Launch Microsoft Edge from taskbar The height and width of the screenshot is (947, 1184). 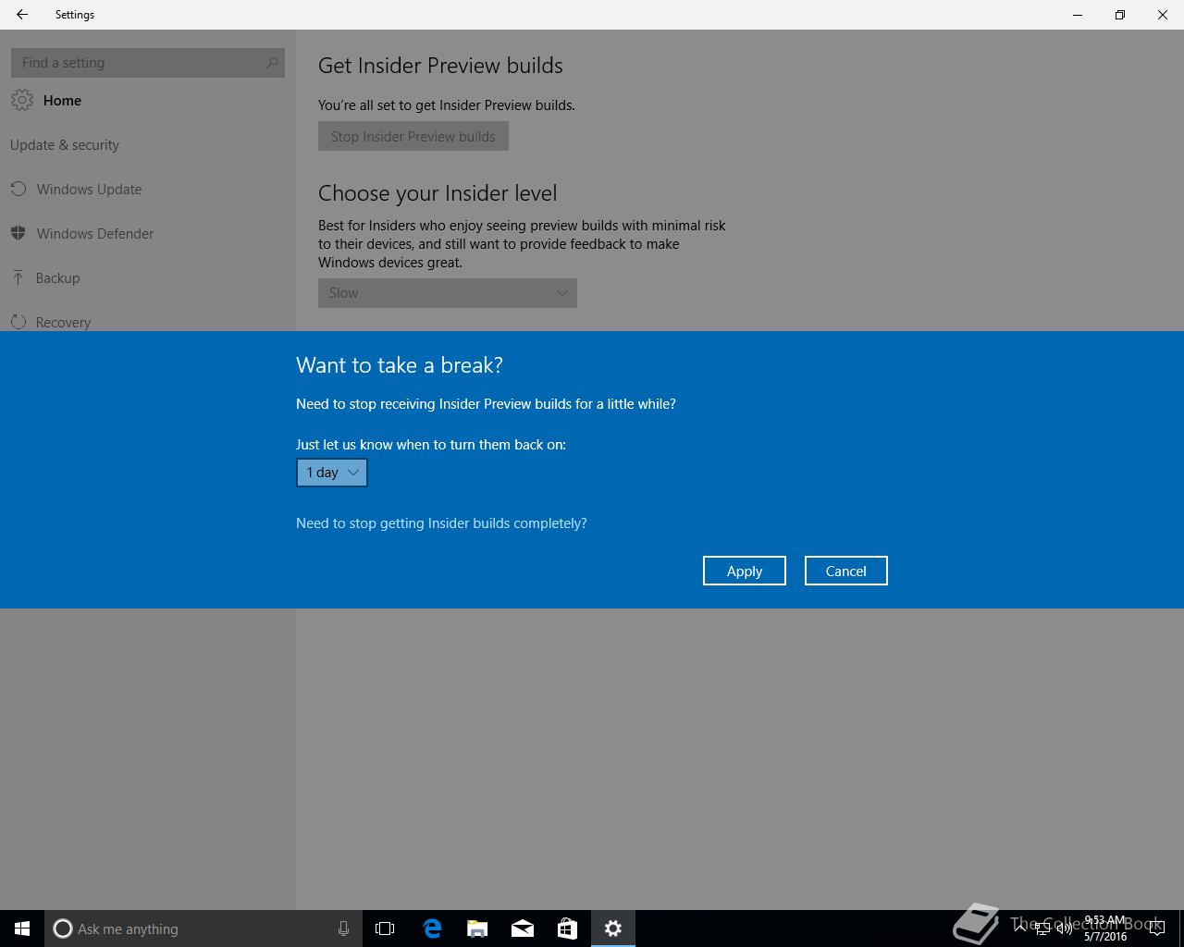pyautogui.click(x=432, y=929)
